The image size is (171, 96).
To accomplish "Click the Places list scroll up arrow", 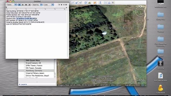I will pos(55,75).
